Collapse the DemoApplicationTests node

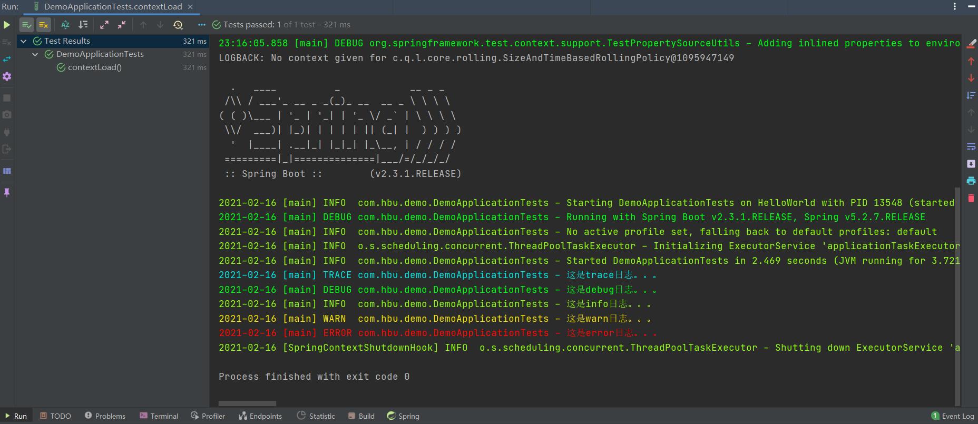(x=35, y=54)
